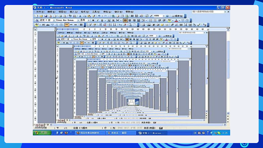
Task: Click the Format Painter brush icon
Action: point(94,16)
